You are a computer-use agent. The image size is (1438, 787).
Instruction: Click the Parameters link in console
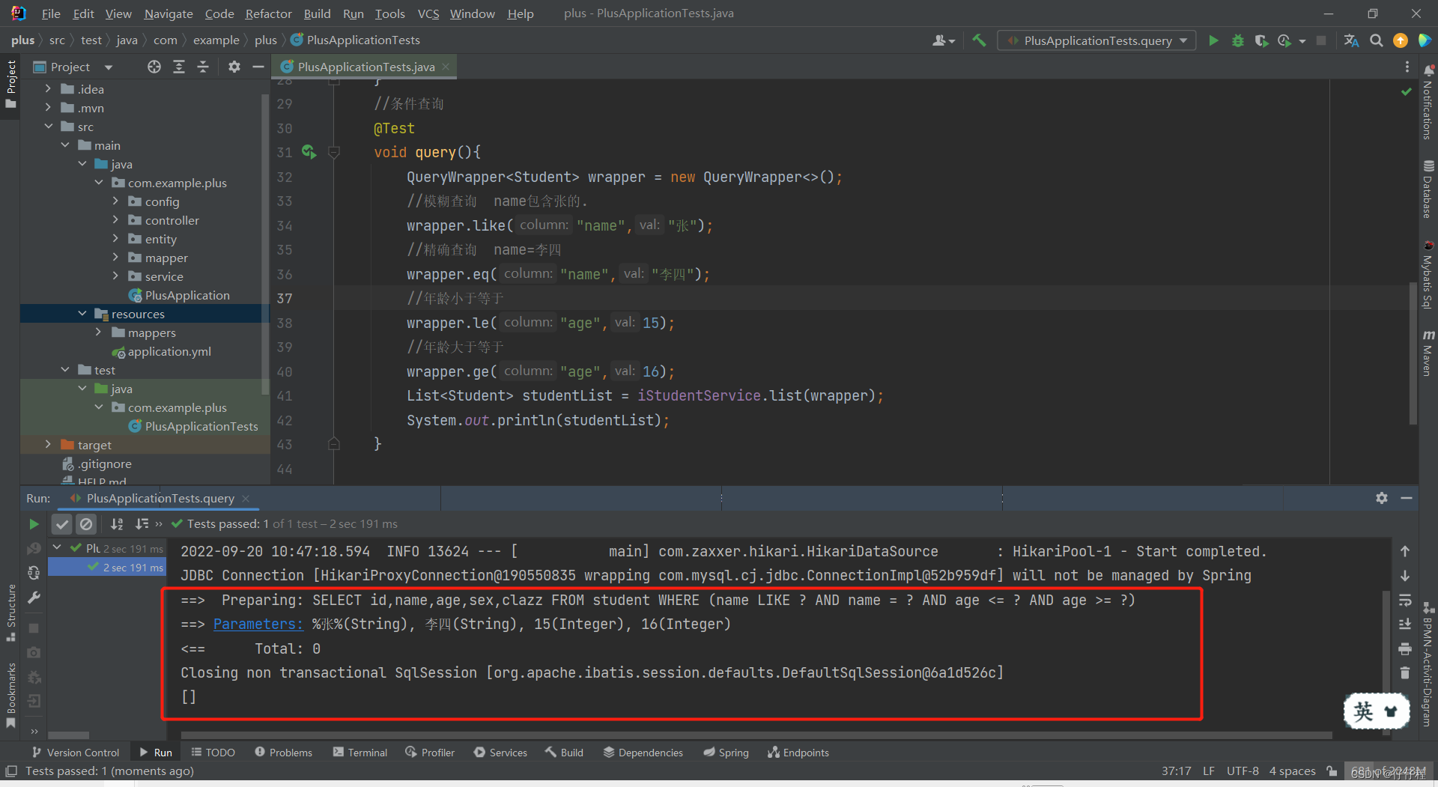[258, 624]
